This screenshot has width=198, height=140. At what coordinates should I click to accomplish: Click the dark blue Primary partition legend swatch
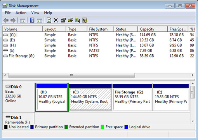(x=32, y=127)
